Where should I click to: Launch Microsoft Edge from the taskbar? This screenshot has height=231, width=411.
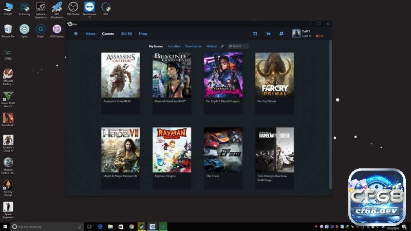click(100, 226)
